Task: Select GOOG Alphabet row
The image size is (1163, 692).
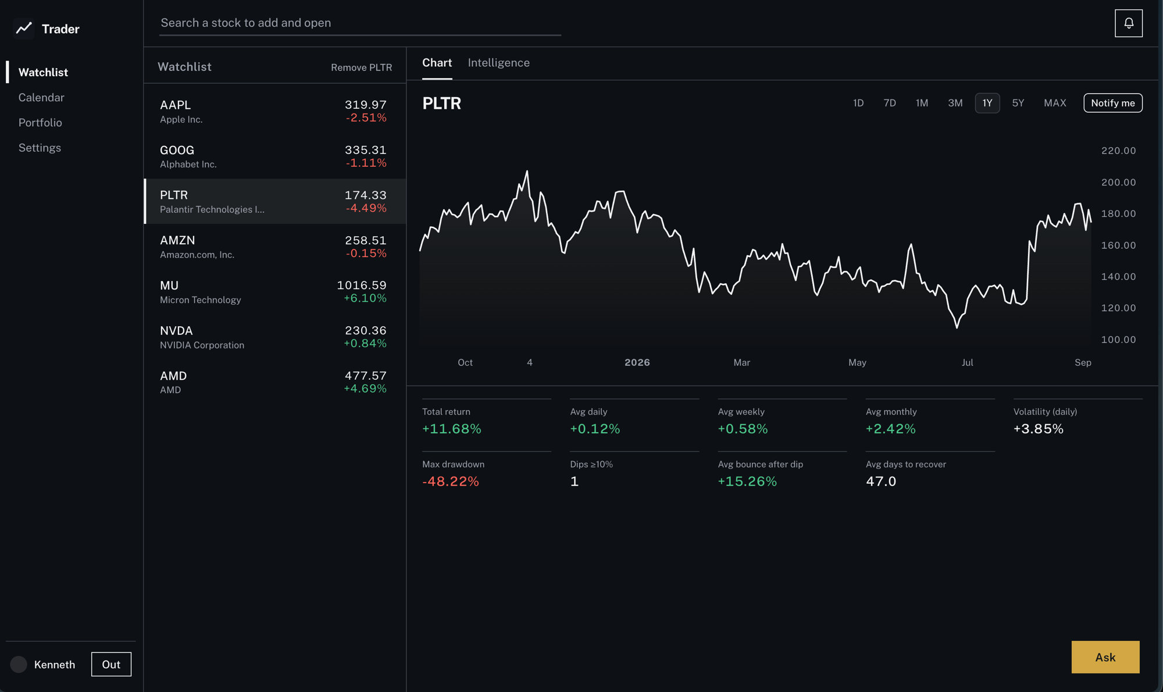Action: coord(275,156)
